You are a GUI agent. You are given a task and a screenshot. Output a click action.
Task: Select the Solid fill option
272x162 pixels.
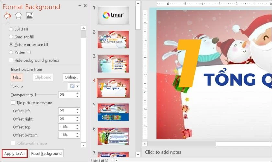tap(11, 29)
